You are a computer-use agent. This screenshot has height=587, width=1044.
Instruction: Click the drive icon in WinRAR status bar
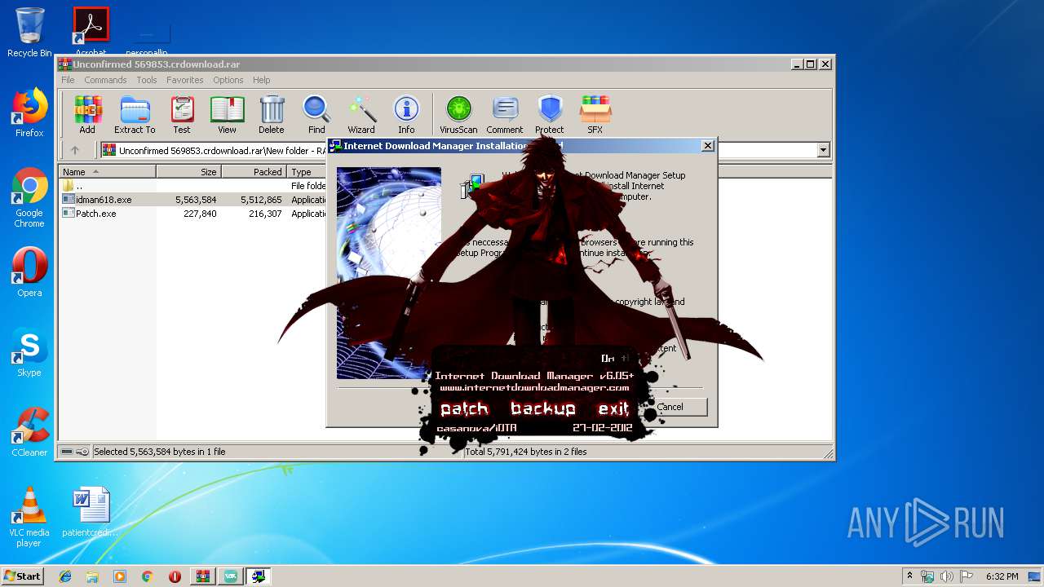tap(67, 452)
